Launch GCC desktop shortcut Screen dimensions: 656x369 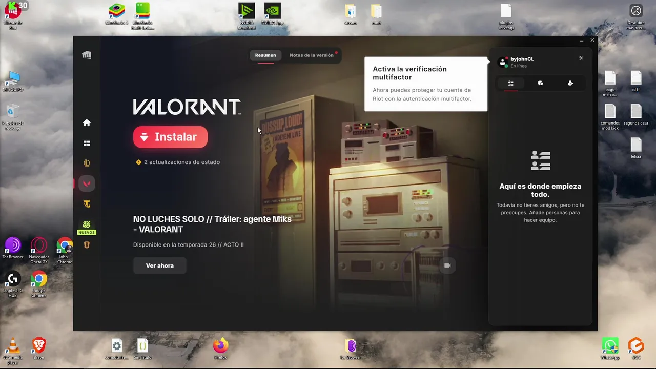pyautogui.click(x=636, y=348)
